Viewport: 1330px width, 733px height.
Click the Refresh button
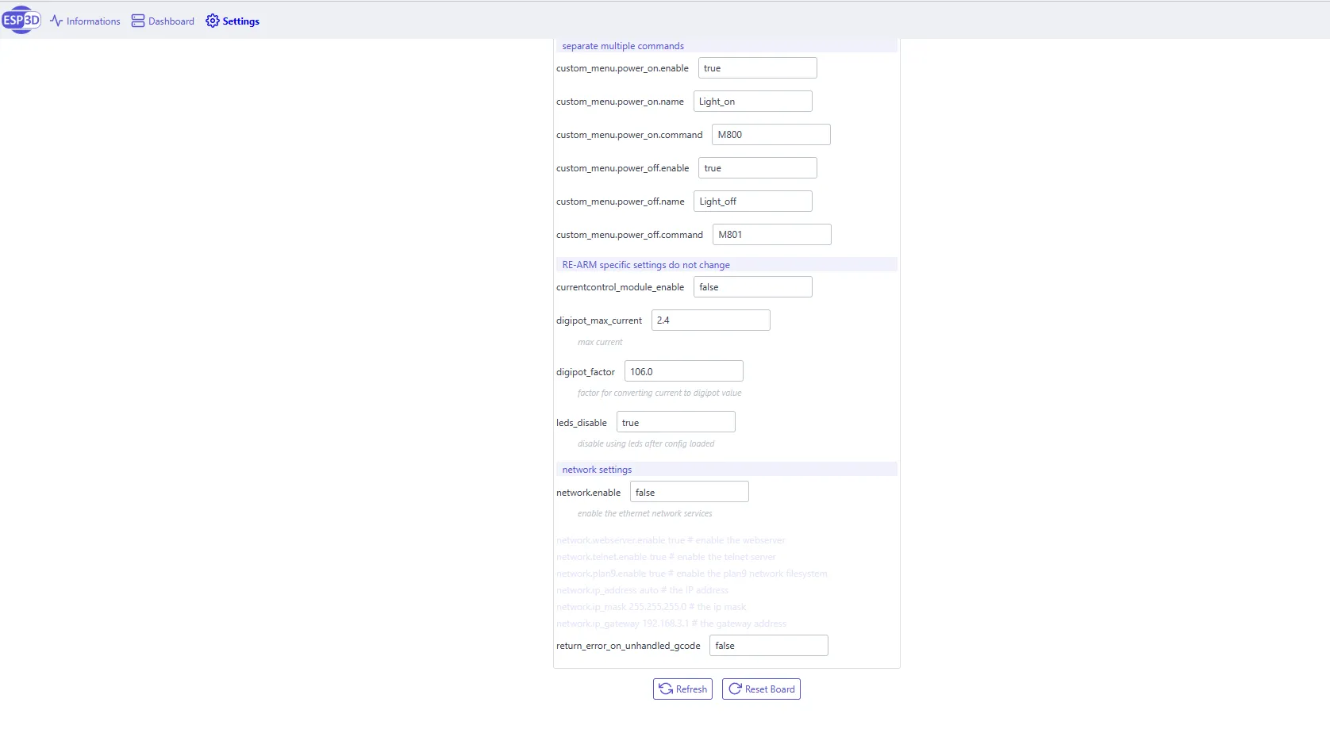coord(682,689)
